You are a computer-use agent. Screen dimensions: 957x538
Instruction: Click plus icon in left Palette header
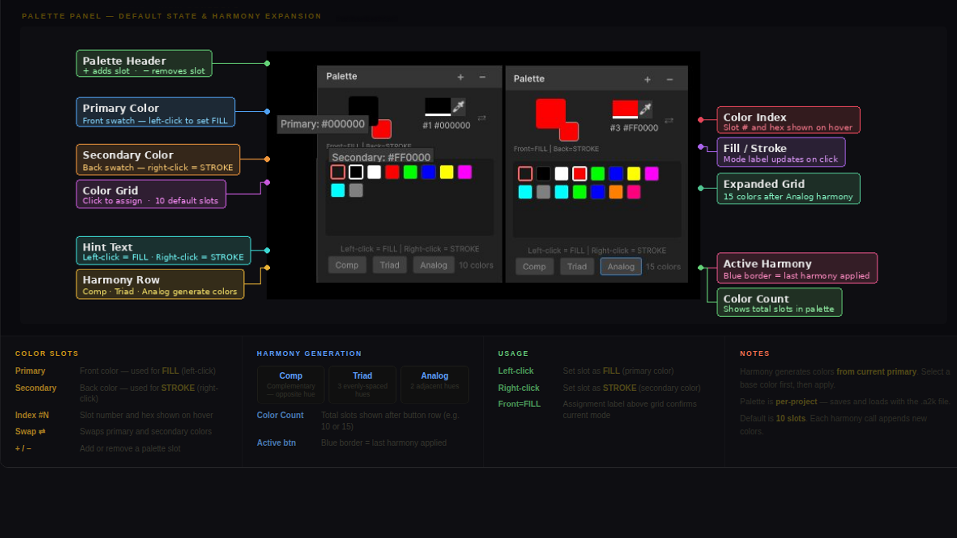(460, 77)
